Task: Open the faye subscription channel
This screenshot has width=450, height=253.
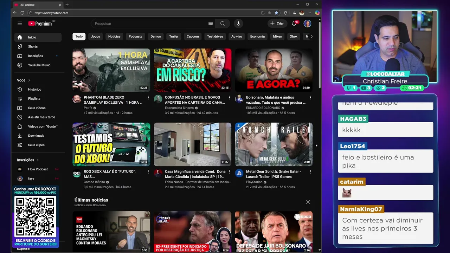Action: pos(38,179)
